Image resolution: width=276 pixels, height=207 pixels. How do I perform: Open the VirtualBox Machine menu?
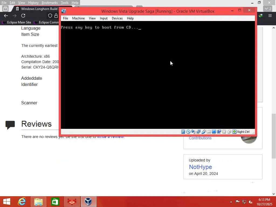point(78,18)
